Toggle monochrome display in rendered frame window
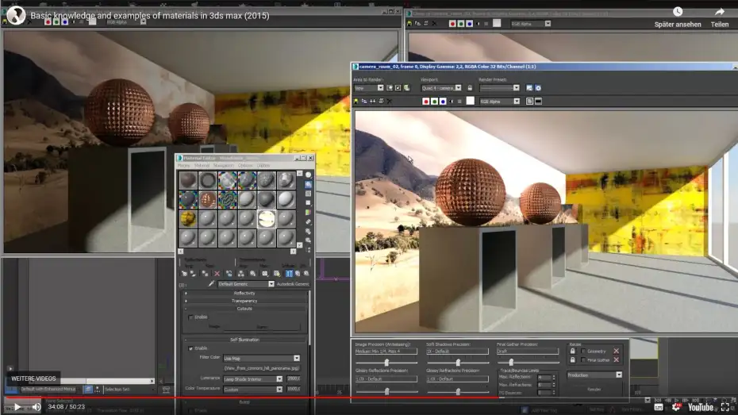The width and height of the screenshot is (738, 415). coord(459,101)
